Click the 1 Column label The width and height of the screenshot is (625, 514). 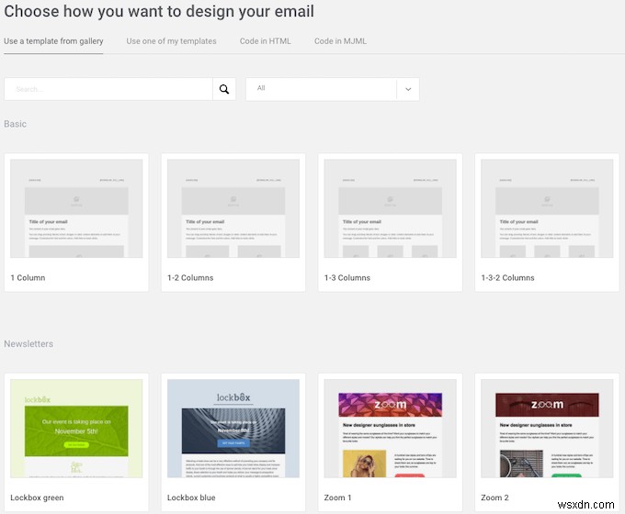28,277
